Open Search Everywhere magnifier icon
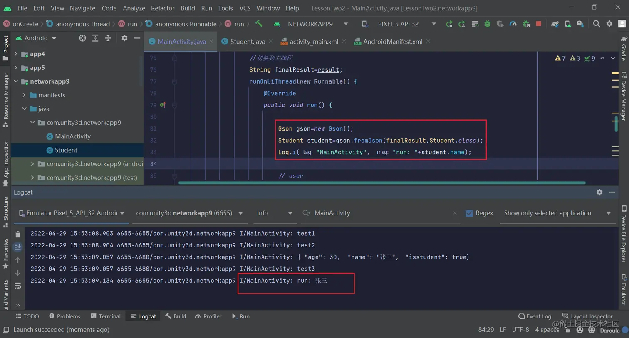This screenshot has height=338, width=629. [597, 24]
